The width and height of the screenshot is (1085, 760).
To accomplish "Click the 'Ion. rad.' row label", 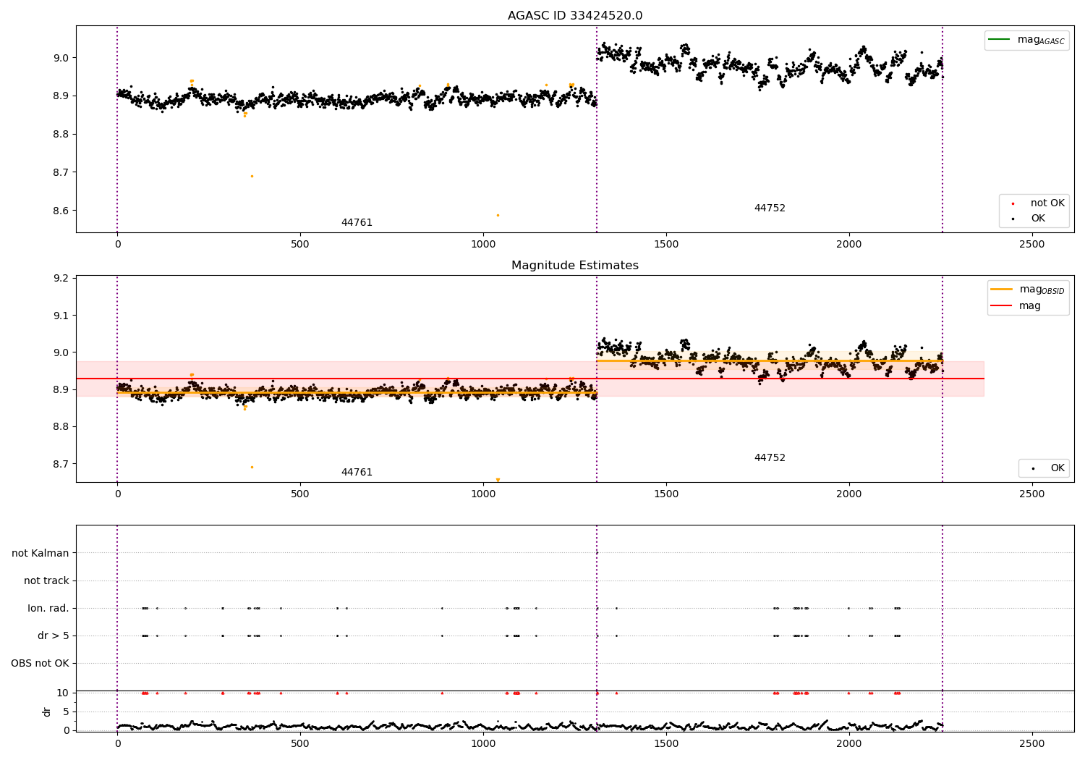I will click(x=48, y=608).
